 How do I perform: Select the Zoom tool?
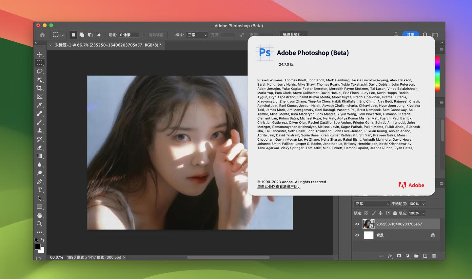(39, 224)
